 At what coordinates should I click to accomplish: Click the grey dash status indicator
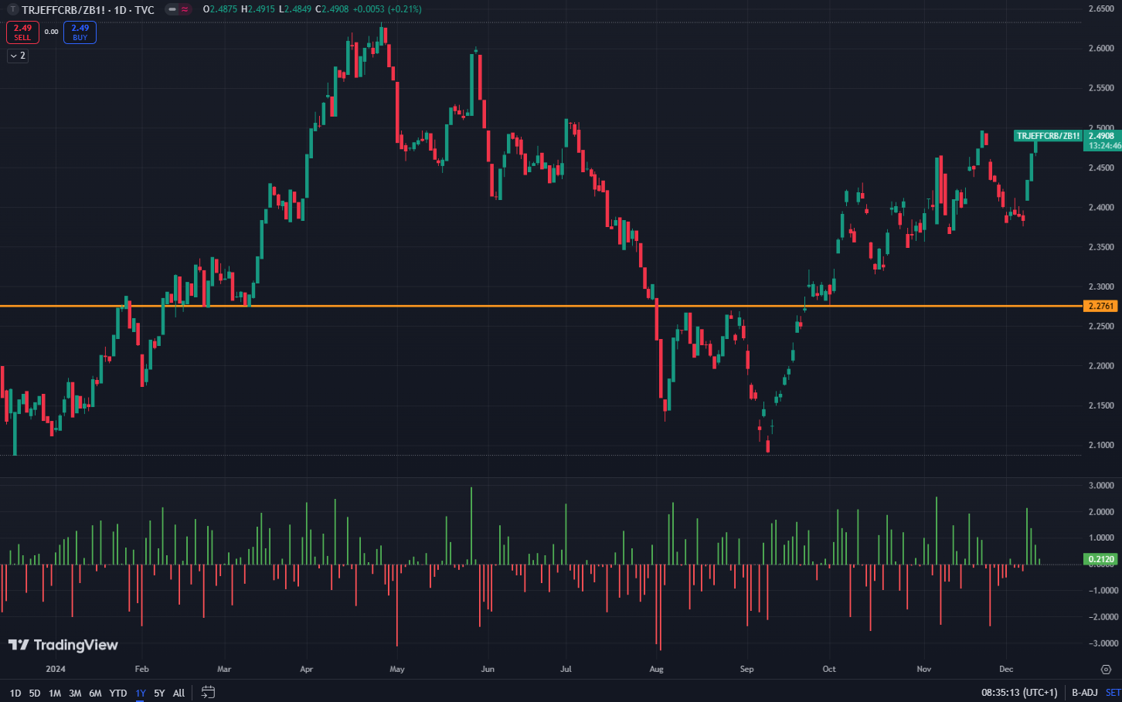tap(172, 10)
